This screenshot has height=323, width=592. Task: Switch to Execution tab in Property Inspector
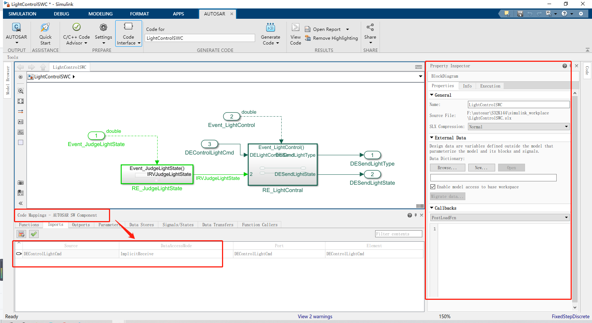click(490, 86)
